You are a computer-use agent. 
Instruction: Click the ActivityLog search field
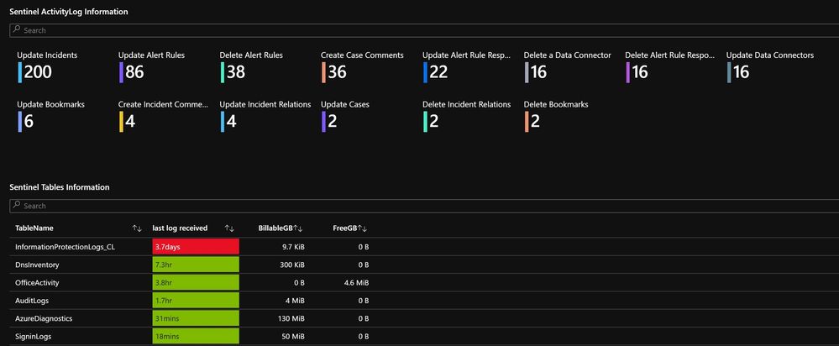[424, 30]
